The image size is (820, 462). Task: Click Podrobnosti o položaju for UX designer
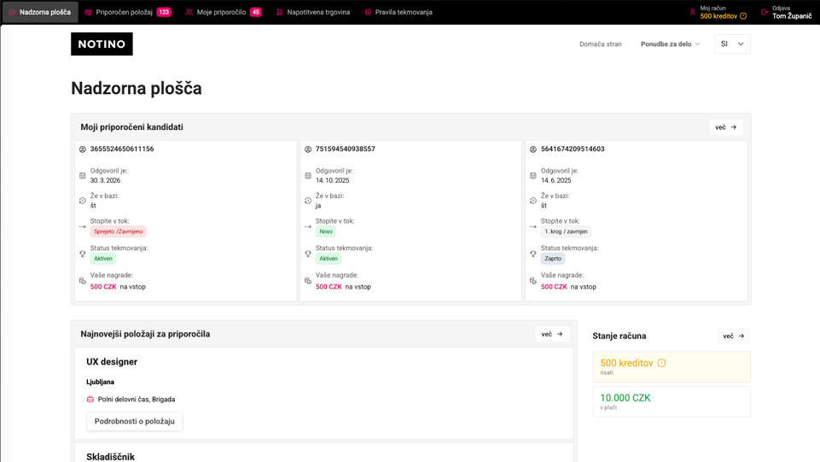pos(134,421)
